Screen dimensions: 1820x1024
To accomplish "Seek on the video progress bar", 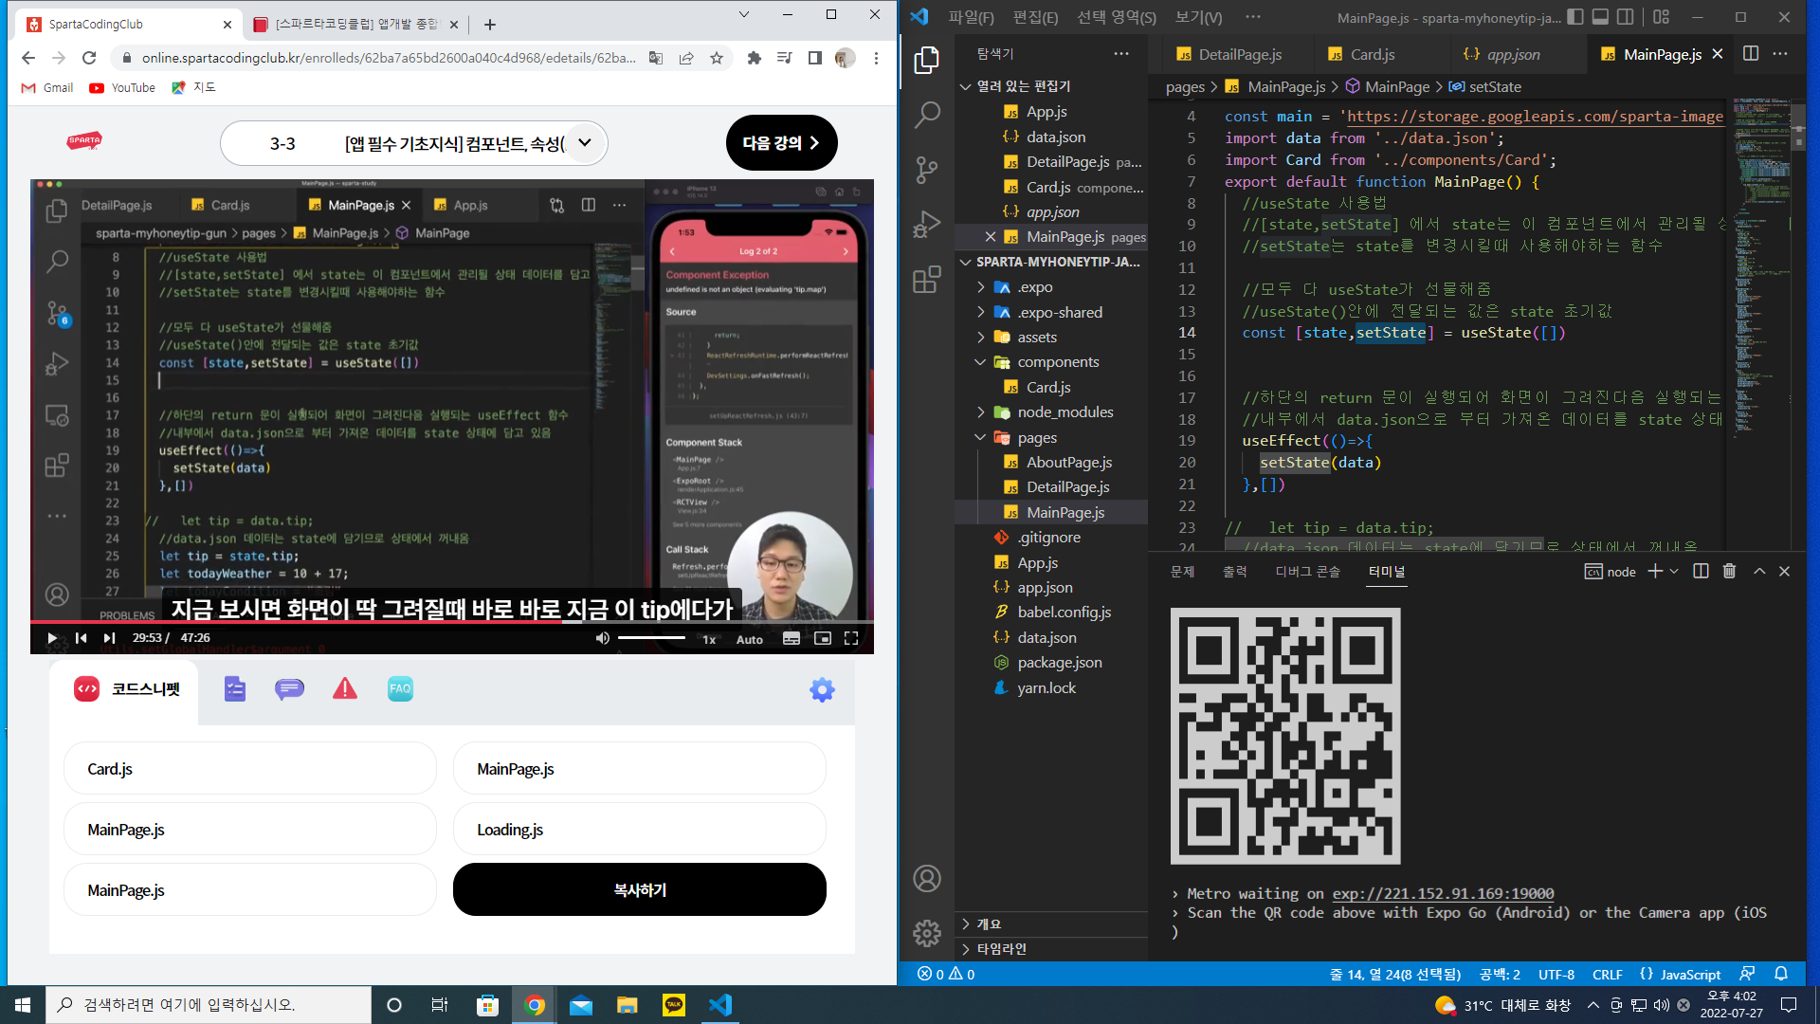I will point(452,622).
